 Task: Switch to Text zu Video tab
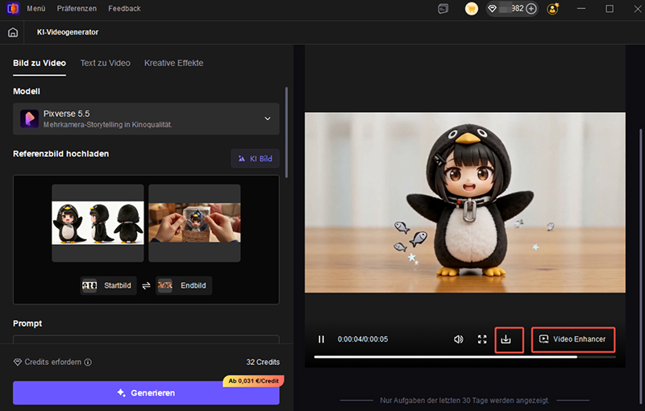coord(105,63)
